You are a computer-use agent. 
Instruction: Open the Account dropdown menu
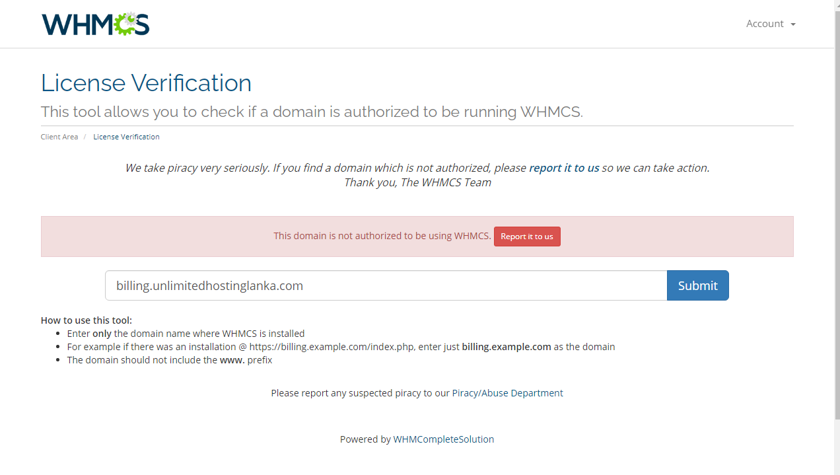point(771,24)
